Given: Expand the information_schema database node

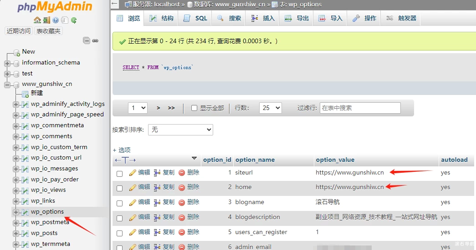Looking at the screenshot, I should pos(7,63).
